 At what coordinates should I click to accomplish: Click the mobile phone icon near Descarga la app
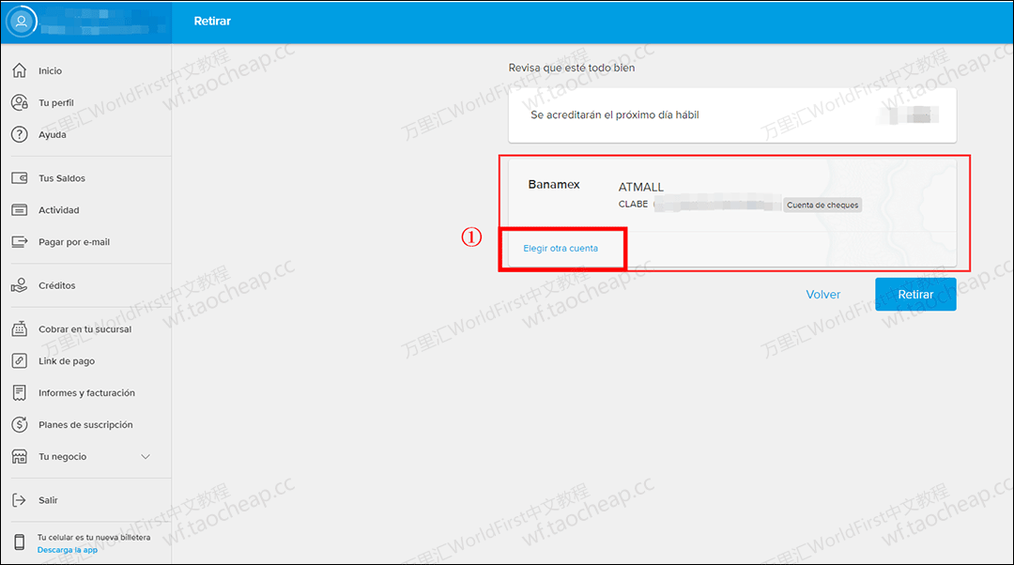click(20, 542)
